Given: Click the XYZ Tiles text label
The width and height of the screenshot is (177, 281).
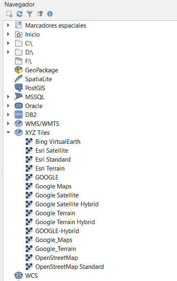Looking at the screenshot, I should 37,133.
